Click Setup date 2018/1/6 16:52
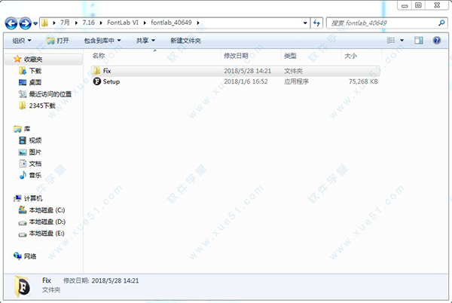Image resolution: width=452 pixels, height=303 pixels. pyautogui.click(x=246, y=81)
